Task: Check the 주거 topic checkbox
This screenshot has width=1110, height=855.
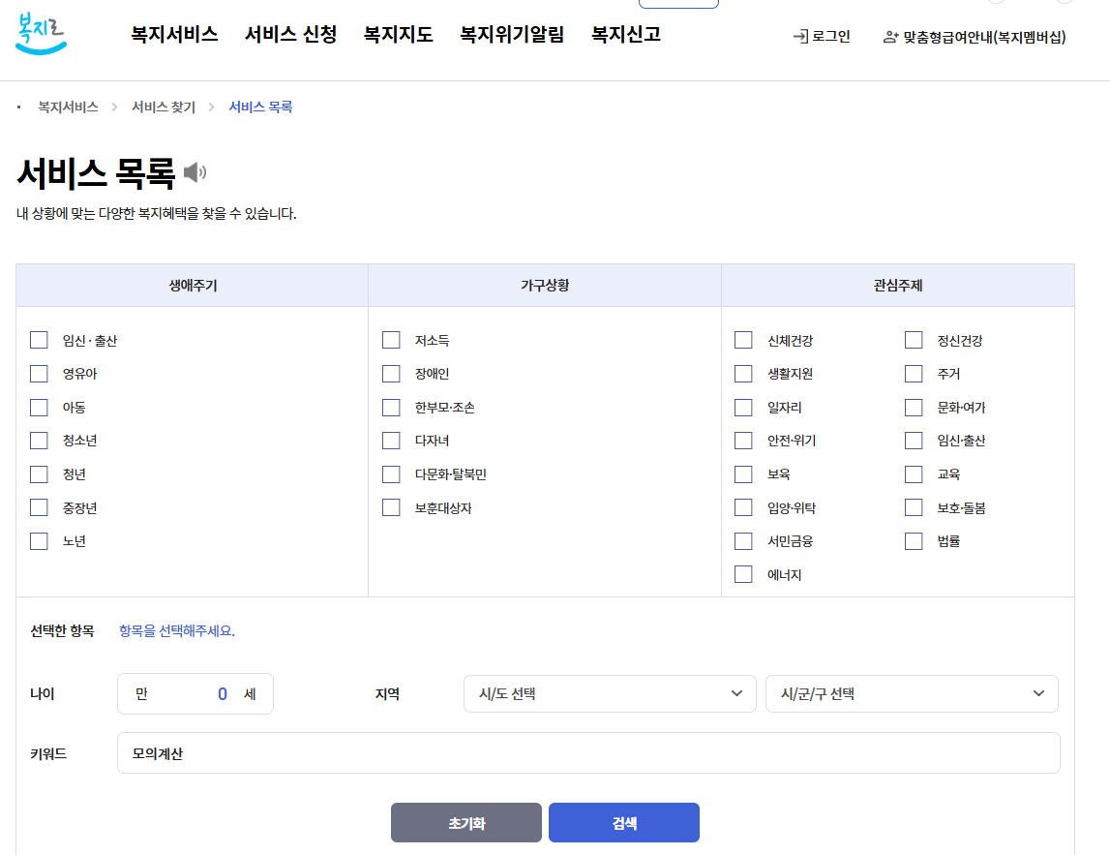Action: pyautogui.click(x=914, y=373)
